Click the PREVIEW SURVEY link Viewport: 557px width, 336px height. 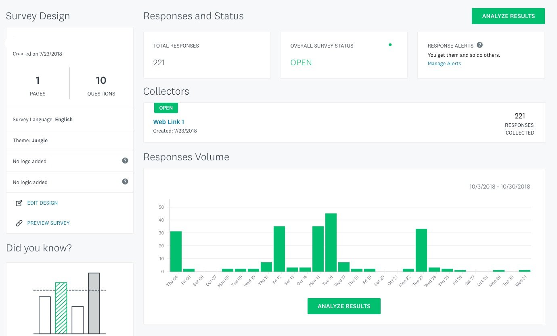coord(48,223)
